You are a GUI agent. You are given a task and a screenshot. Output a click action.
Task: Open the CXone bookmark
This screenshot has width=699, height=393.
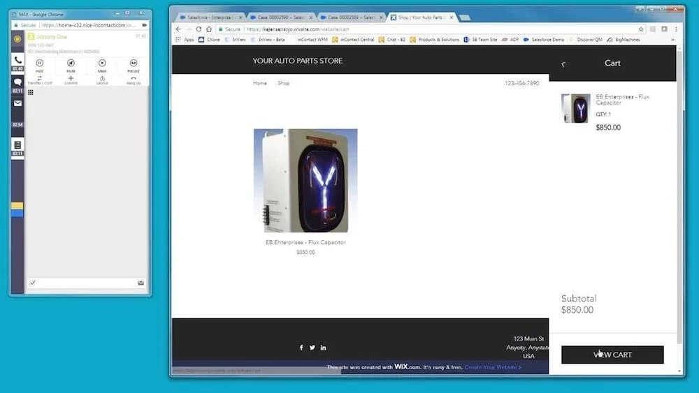coord(209,40)
